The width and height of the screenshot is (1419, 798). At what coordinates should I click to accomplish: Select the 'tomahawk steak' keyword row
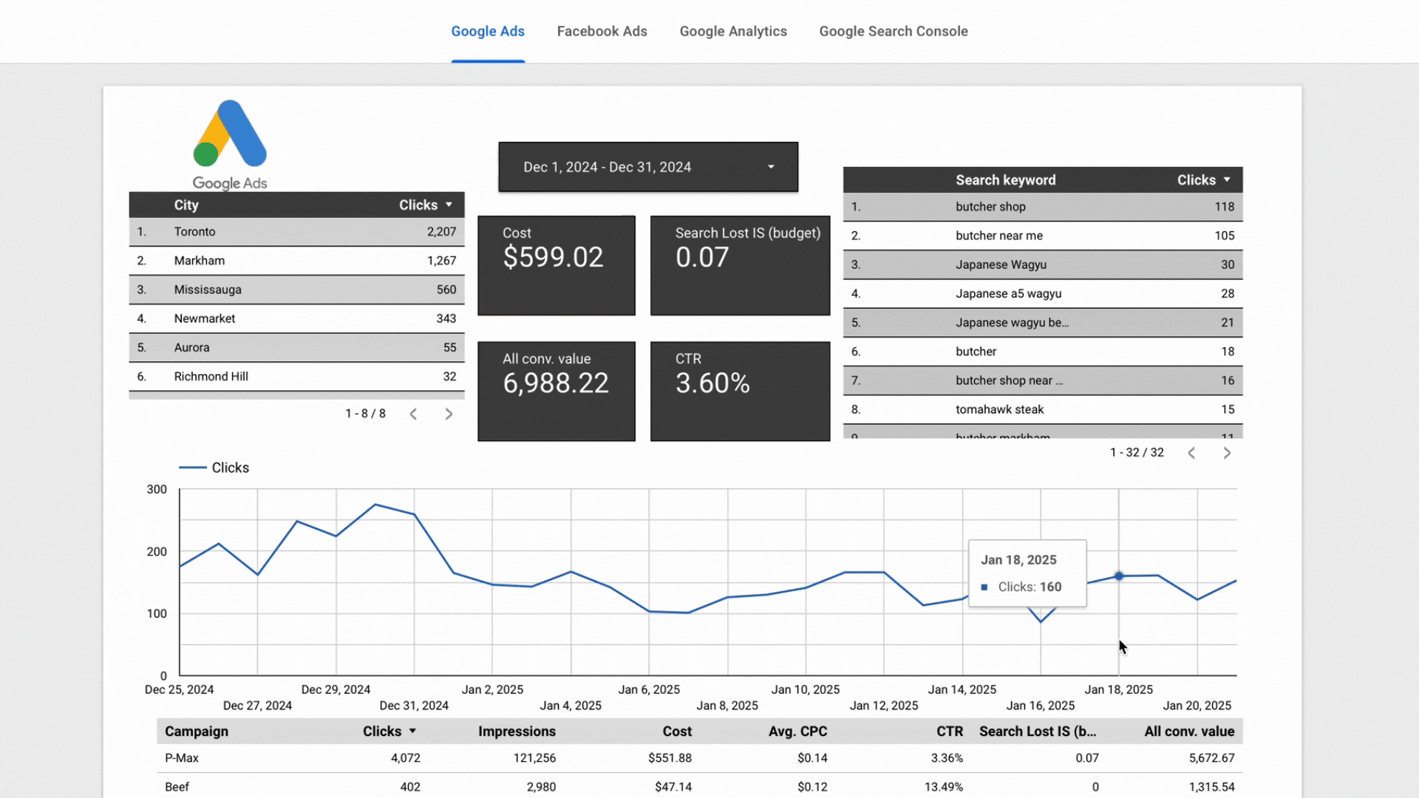[1043, 409]
